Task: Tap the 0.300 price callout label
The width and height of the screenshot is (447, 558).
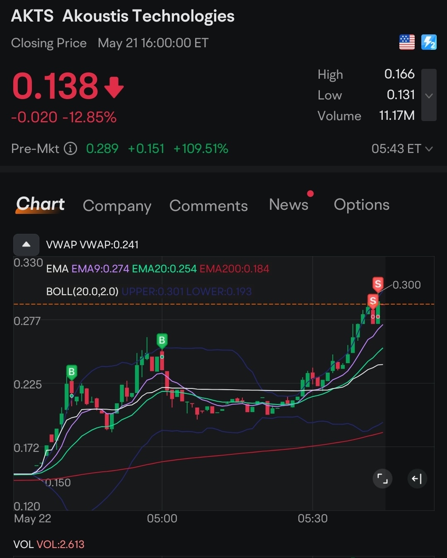Action: pos(406,285)
